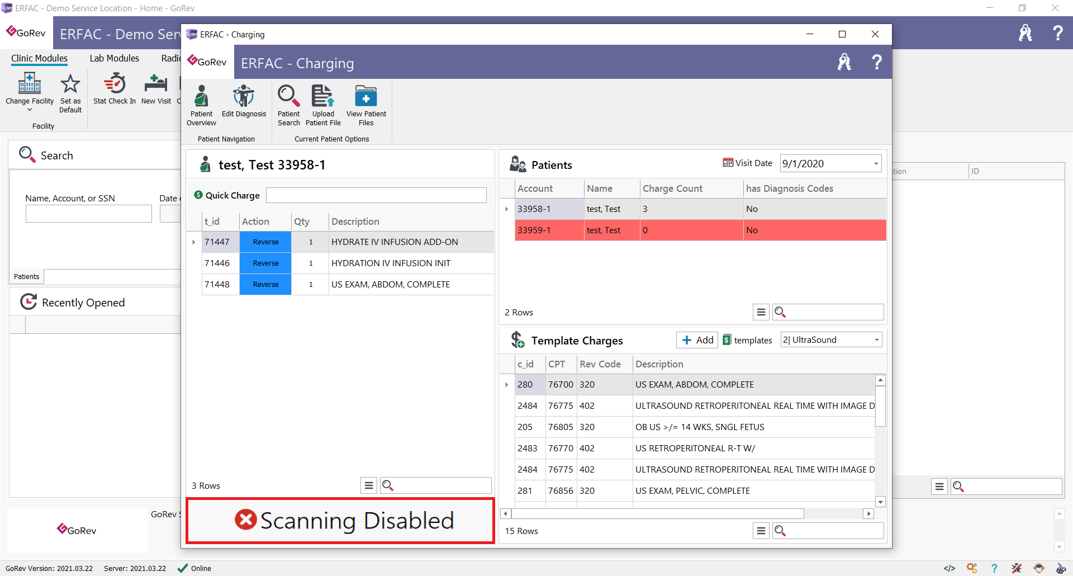
Task: Open UltraSound templates dropdown
Action: tap(876, 340)
